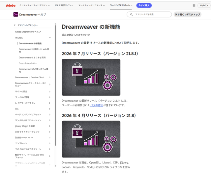The height and width of the screenshot is (173, 211).
Task: Click the version 21.8 release image
Action: click(x=91, y=139)
